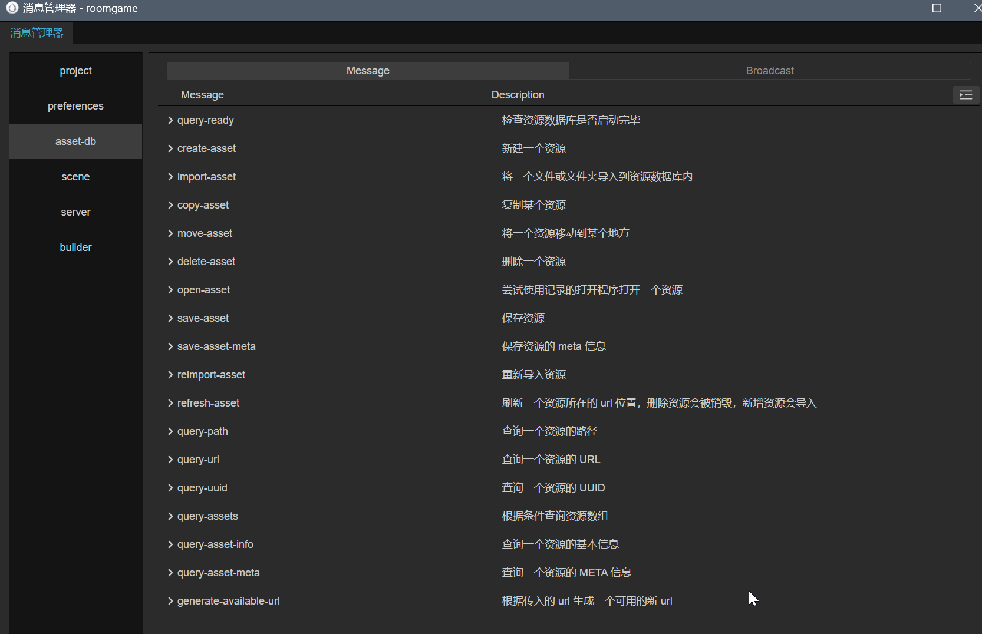Click the description 尝试使用记录的打开程序打开一个资源
Viewport: 982px width, 634px height.
point(592,290)
